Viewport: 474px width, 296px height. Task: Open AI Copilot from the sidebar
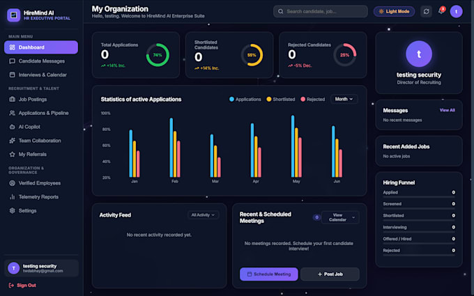point(41,127)
